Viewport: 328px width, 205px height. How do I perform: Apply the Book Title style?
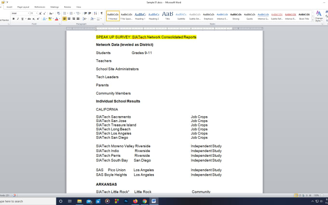coord(304,16)
